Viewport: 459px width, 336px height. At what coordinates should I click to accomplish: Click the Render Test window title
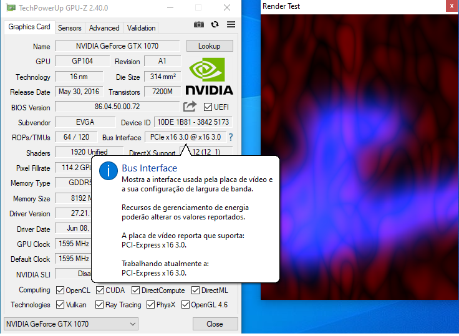[x=281, y=6]
